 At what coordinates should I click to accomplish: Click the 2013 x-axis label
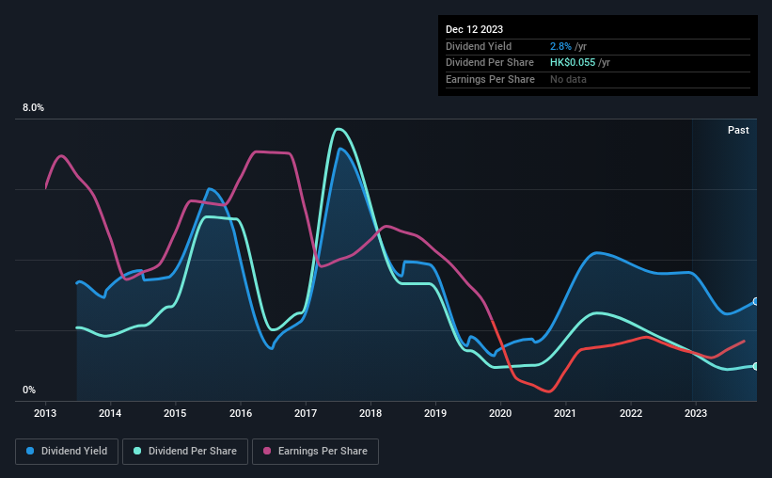(45, 413)
